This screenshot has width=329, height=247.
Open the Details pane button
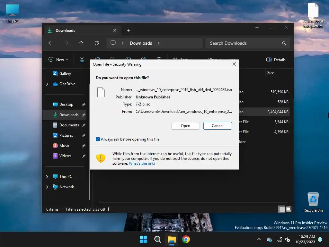click(x=276, y=59)
